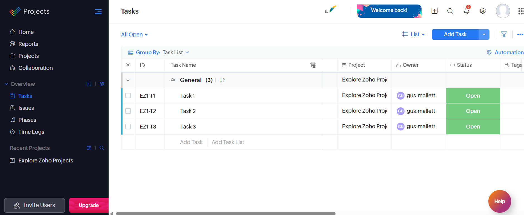
Task: Open Task 1 by its name
Action: tap(188, 96)
